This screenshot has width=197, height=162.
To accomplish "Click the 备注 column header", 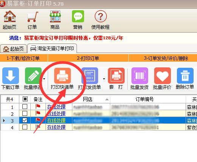I will pyautogui.click(x=38, y=99).
